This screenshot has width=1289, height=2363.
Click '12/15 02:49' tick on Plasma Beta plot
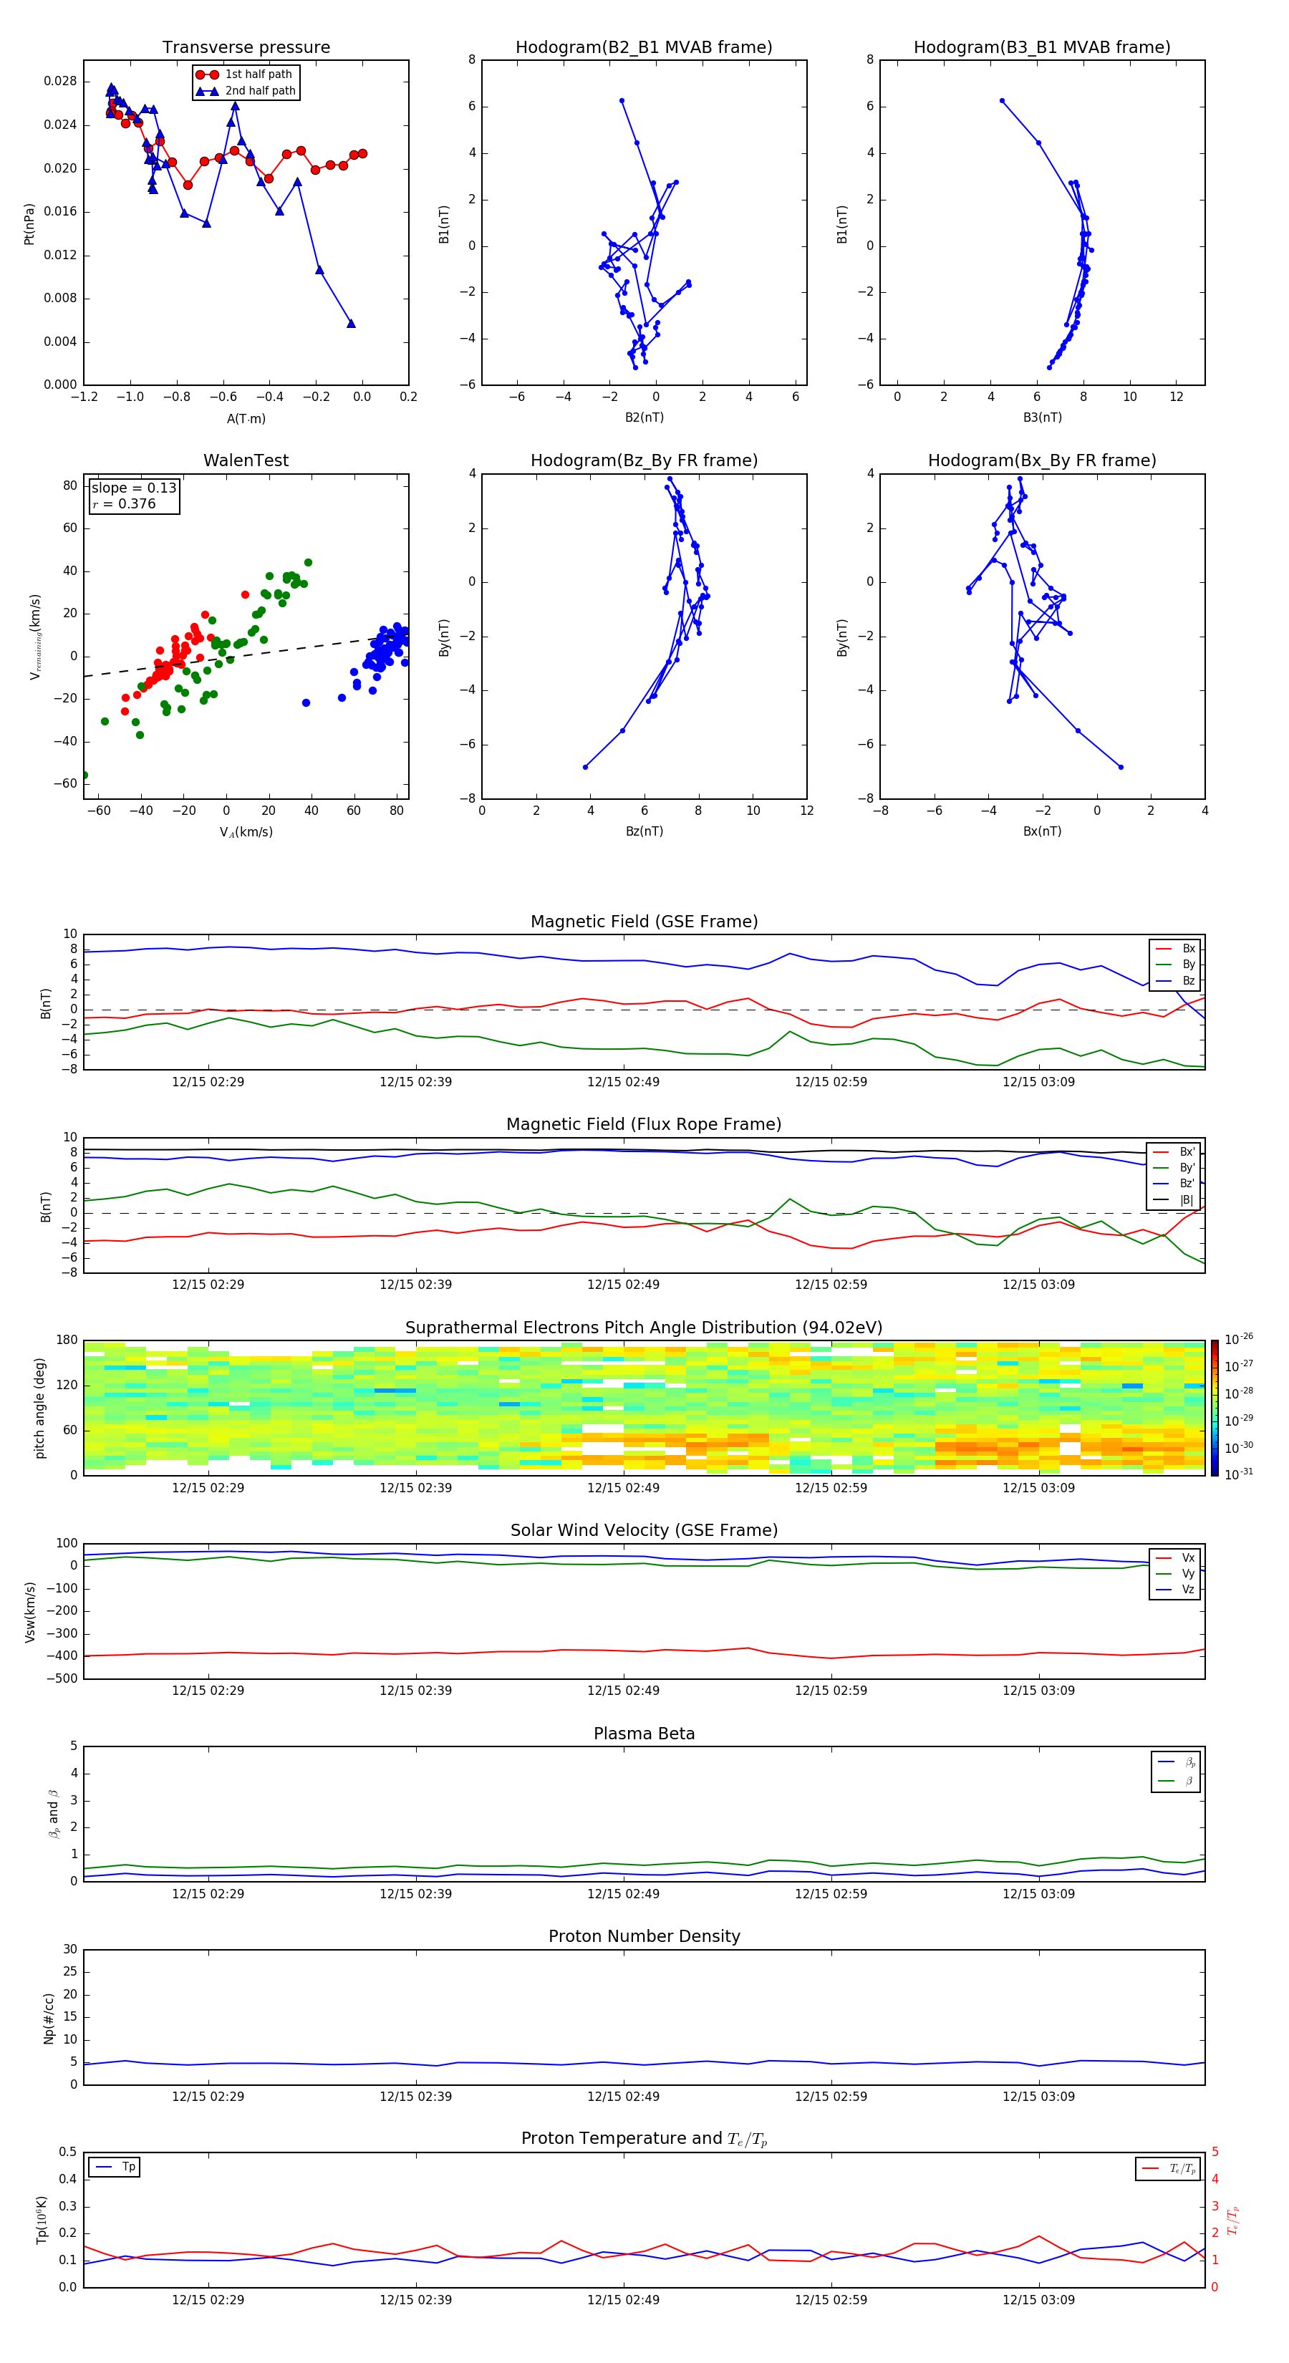click(623, 1893)
